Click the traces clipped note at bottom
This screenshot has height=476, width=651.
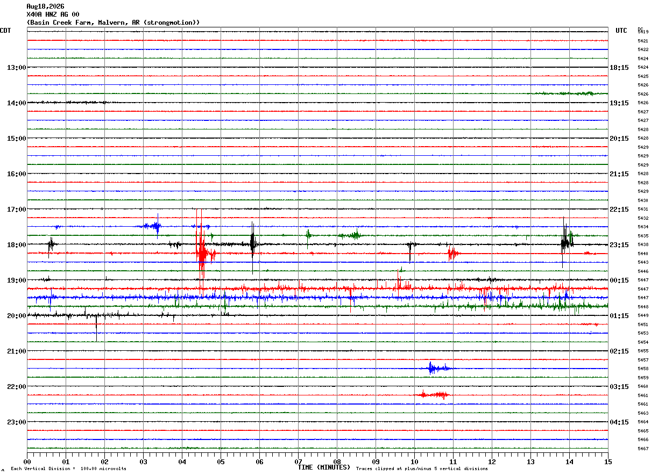click(422, 469)
